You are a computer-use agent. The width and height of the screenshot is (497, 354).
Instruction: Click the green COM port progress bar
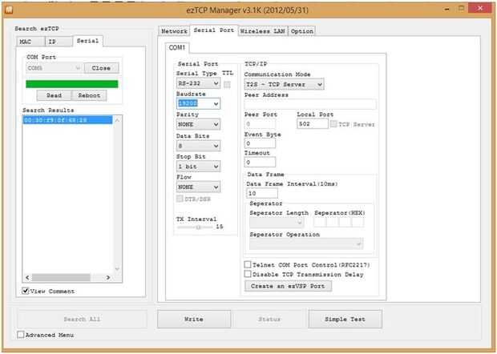(72, 84)
